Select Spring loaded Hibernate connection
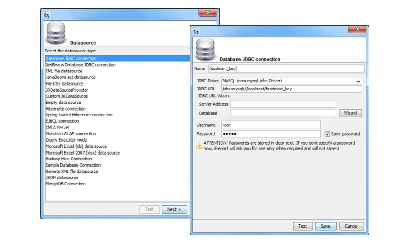 [x=79, y=115]
